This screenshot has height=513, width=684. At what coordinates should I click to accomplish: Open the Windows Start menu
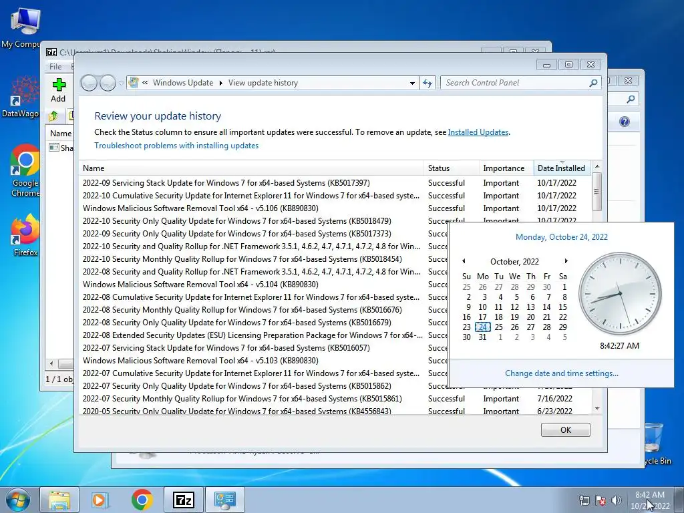[17, 500]
